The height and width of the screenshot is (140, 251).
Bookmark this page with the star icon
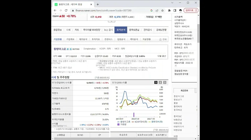coord(162,10)
